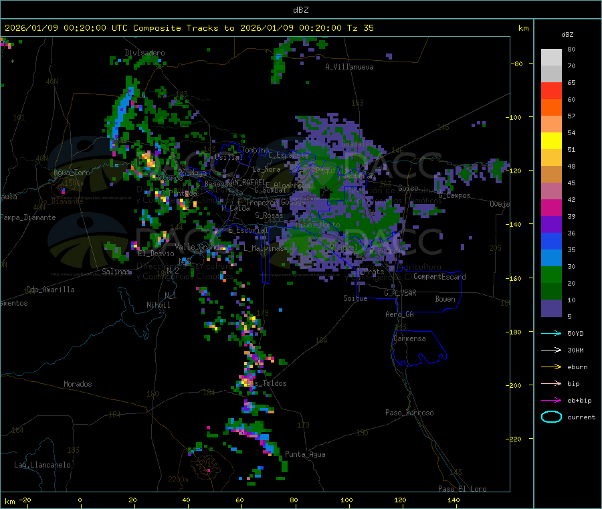Image resolution: width=602 pixels, height=509 pixels.
Task: Click the 60 km x-axis tick
Action: pyautogui.click(x=239, y=500)
